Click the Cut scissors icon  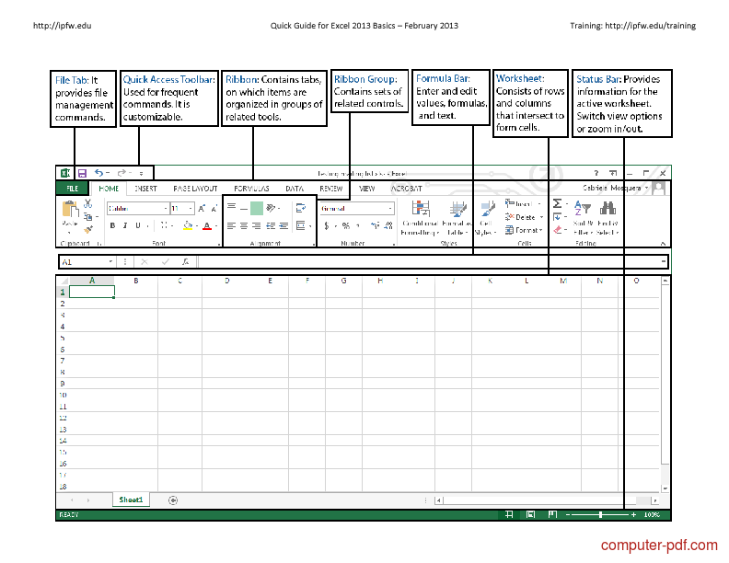click(87, 203)
